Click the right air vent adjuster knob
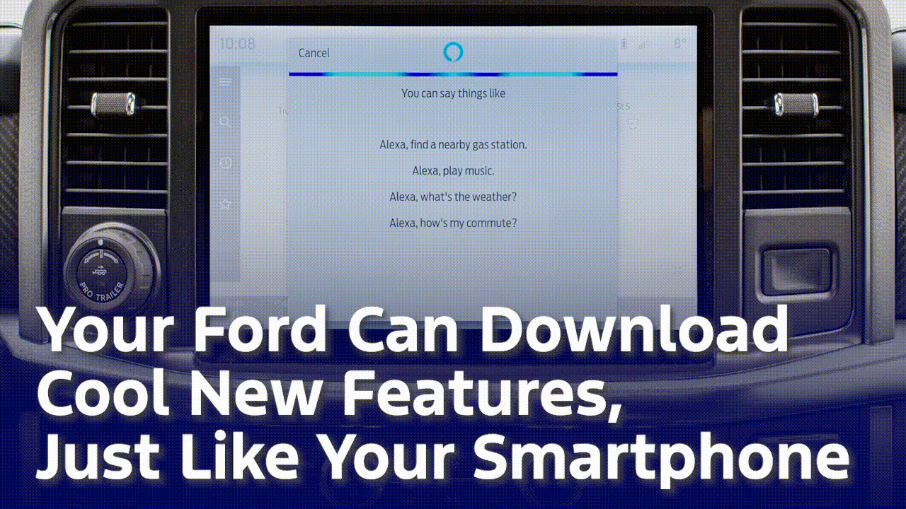This screenshot has width=906, height=509. click(x=796, y=105)
